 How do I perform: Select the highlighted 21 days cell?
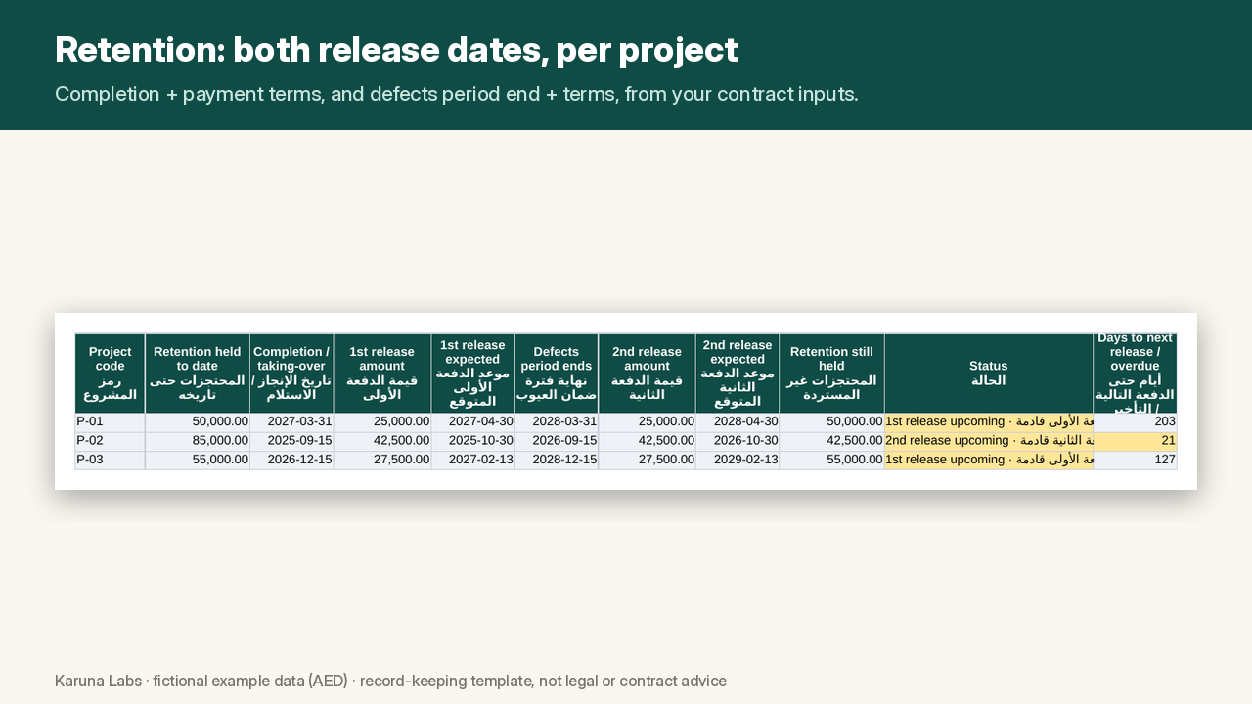pyautogui.click(x=1135, y=441)
